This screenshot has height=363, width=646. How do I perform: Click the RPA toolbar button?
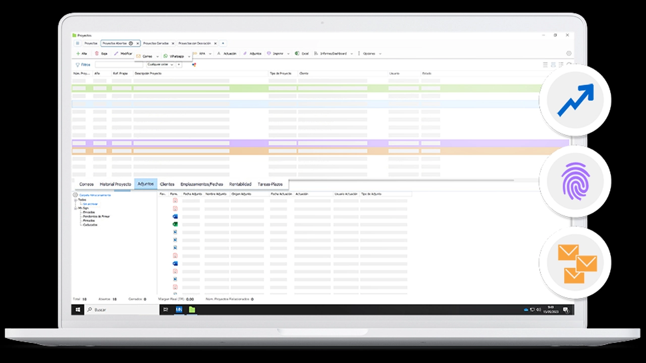(200, 53)
